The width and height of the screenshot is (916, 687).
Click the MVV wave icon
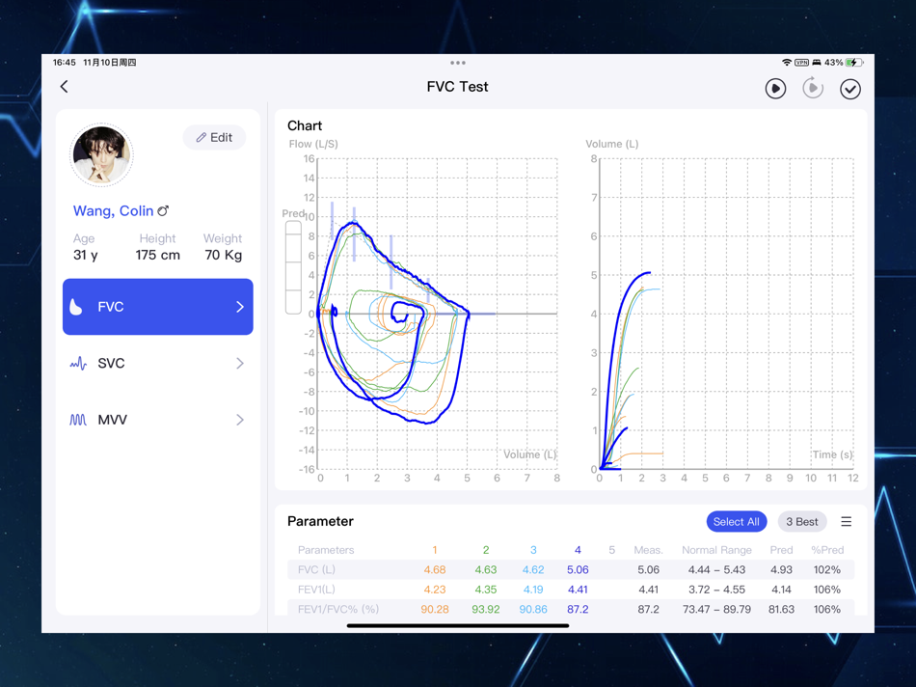(78, 420)
